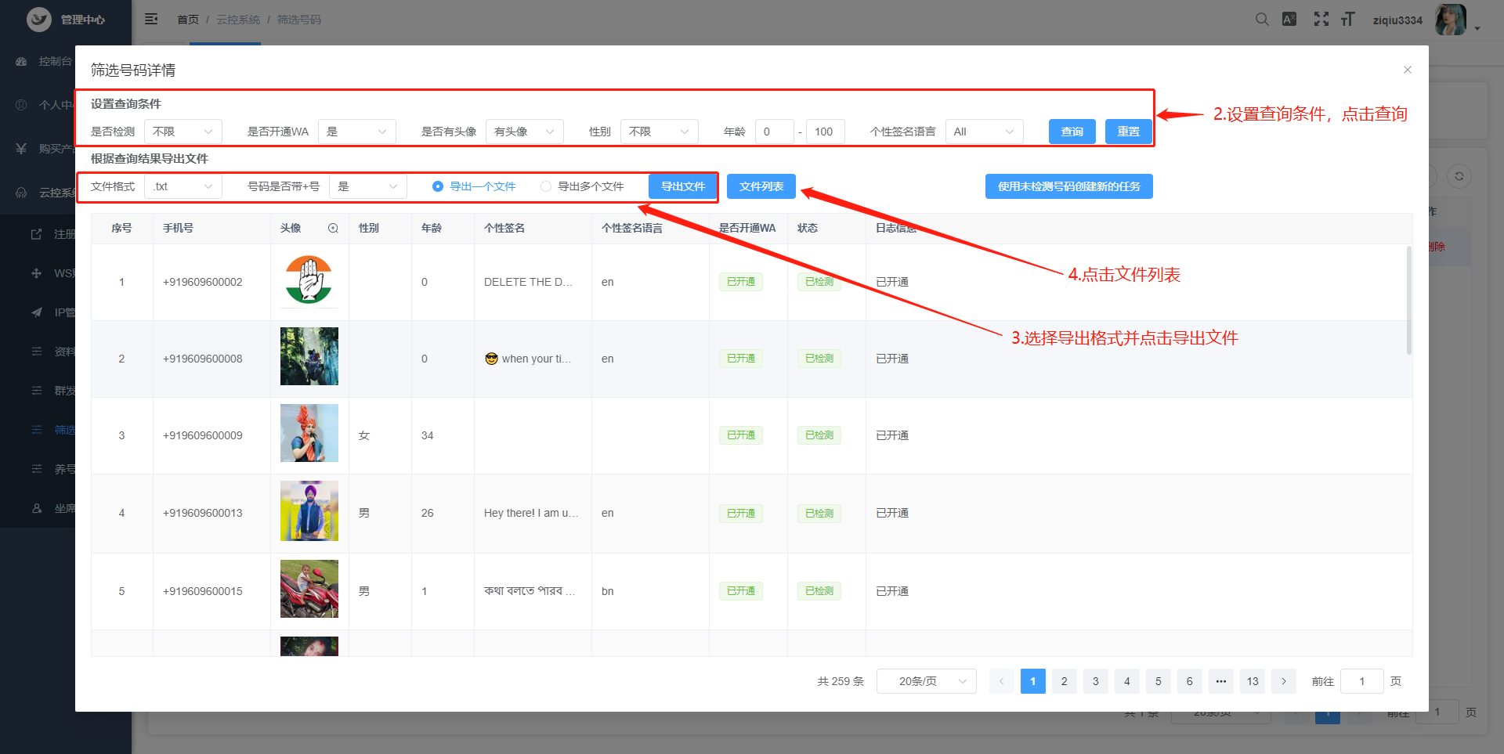Click the zoom icon in 头像 column header

(333, 229)
